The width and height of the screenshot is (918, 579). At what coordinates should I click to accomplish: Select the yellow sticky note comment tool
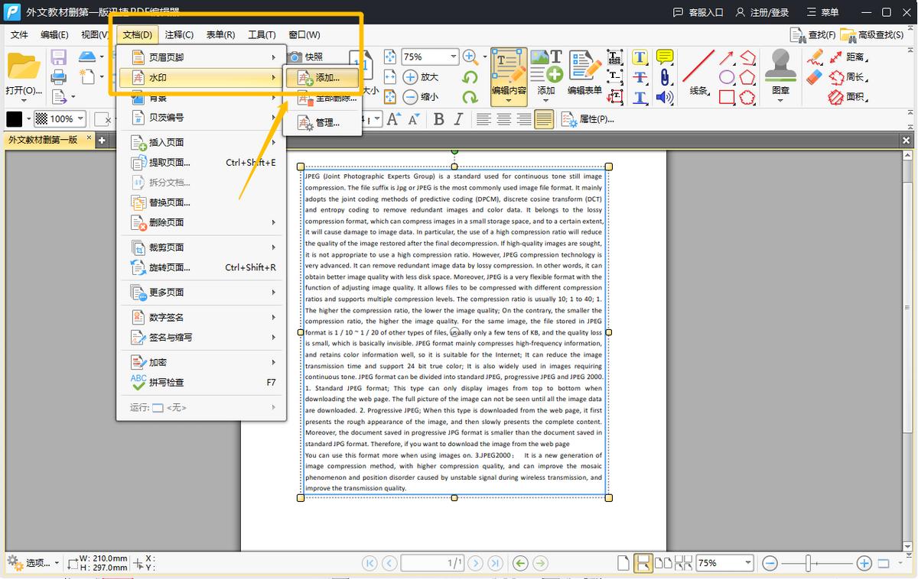(x=665, y=57)
